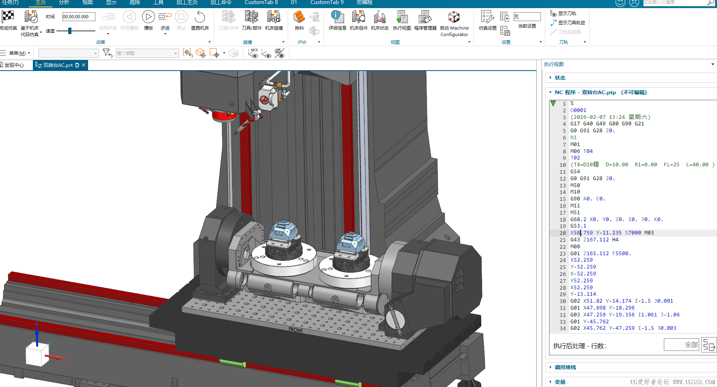Image resolution: width=717 pixels, height=387 pixels.
Task: Expand the Call Stack (调用堆栈) section
Action: pos(565,368)
